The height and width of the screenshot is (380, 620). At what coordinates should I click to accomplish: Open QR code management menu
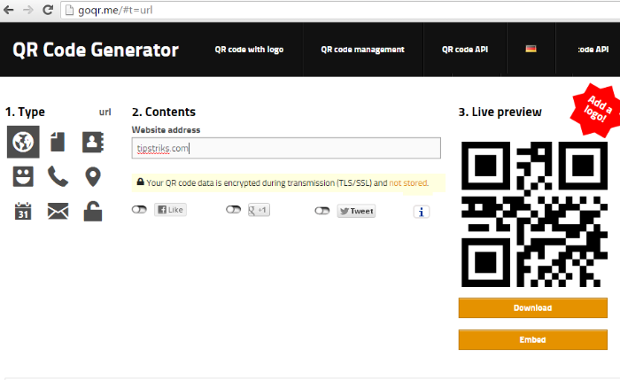click(x=362, y=50)
